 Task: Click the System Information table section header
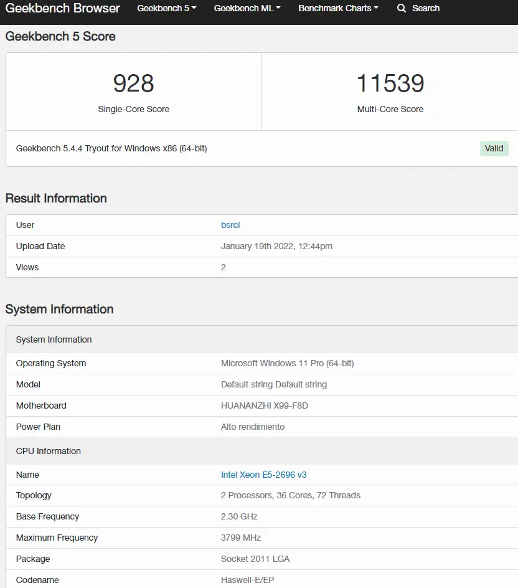(54, 339)
